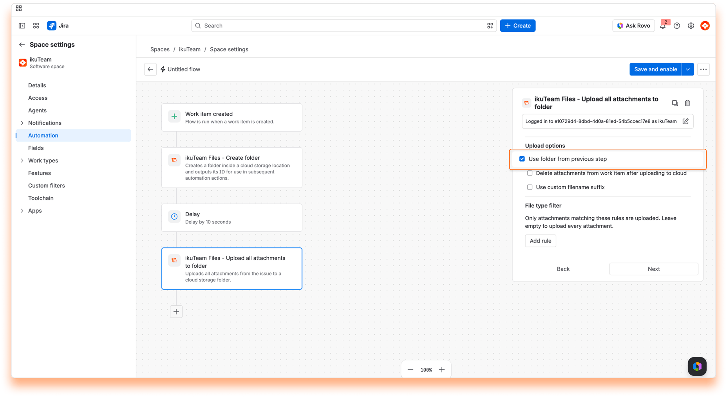Open ikuTeam breadcrumb link
Viewport: 727px width, 397px height.
pos(190,49)
